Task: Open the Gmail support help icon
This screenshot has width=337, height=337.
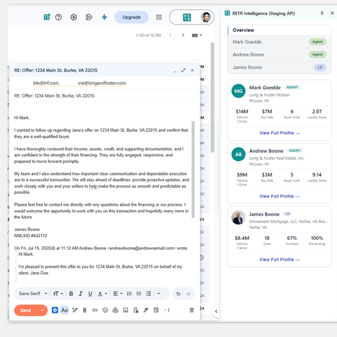Action: point(58,17)
